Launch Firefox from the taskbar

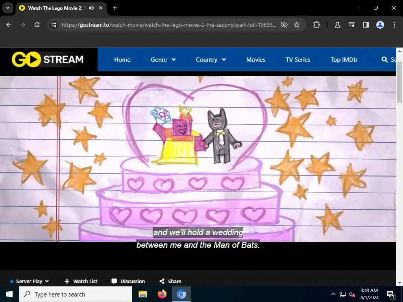(162, 294)
